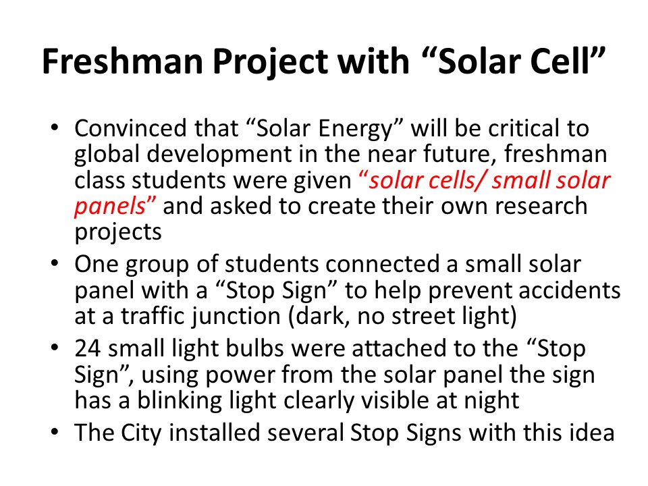Click the line starting "One group of students"
Image resolution: width=648 pixels, height=486 pixels.
pyautogui.click(x=328, y=264)
